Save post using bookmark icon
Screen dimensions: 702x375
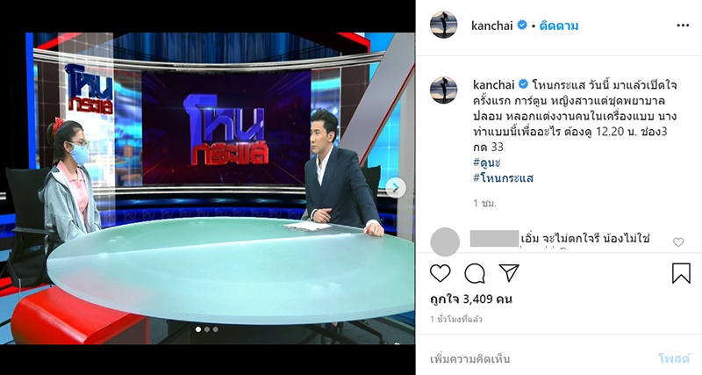(x=681, y=273)
